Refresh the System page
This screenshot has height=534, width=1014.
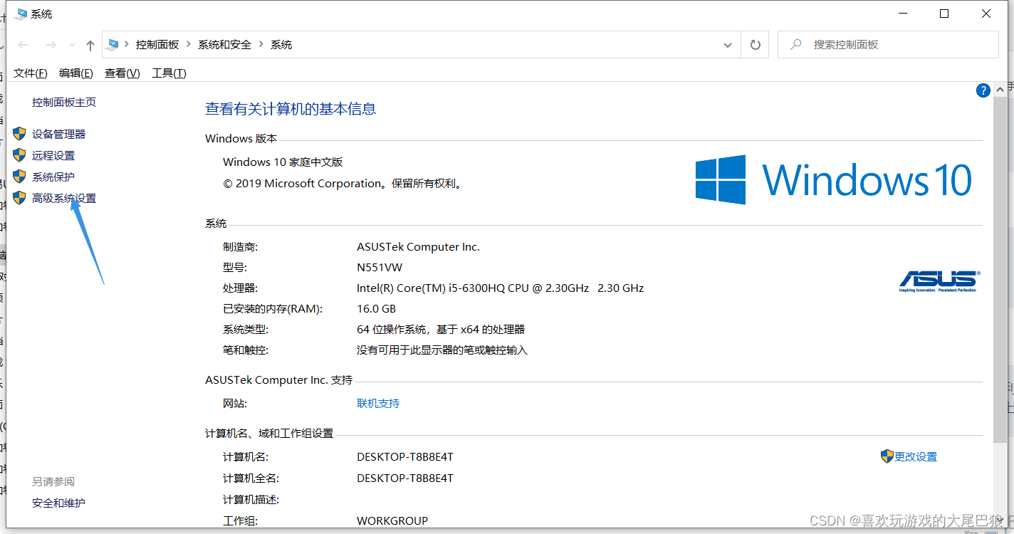(x=756, y=45)
